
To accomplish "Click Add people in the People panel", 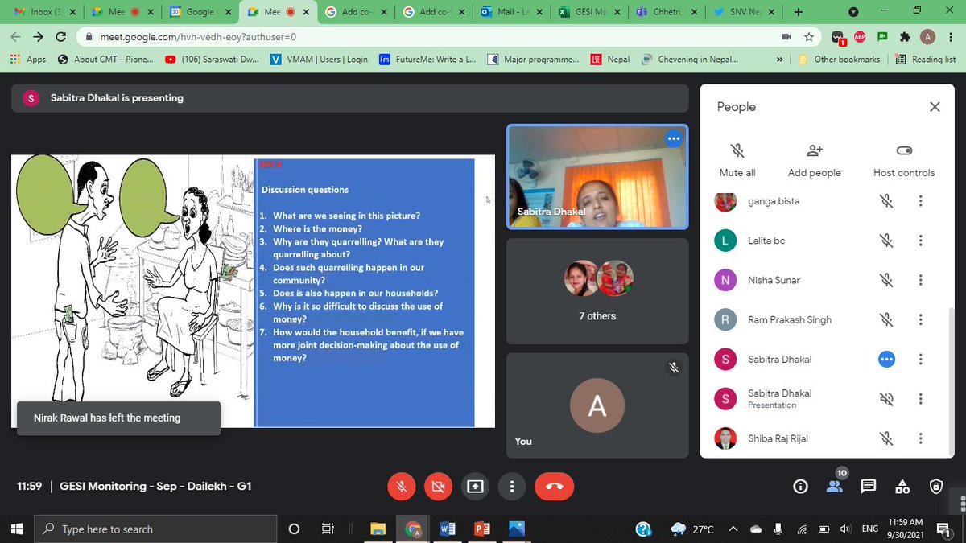I will coord(813,158).
